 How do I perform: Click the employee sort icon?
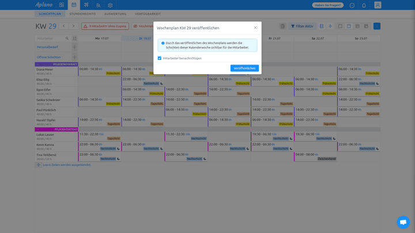point(74,38)
